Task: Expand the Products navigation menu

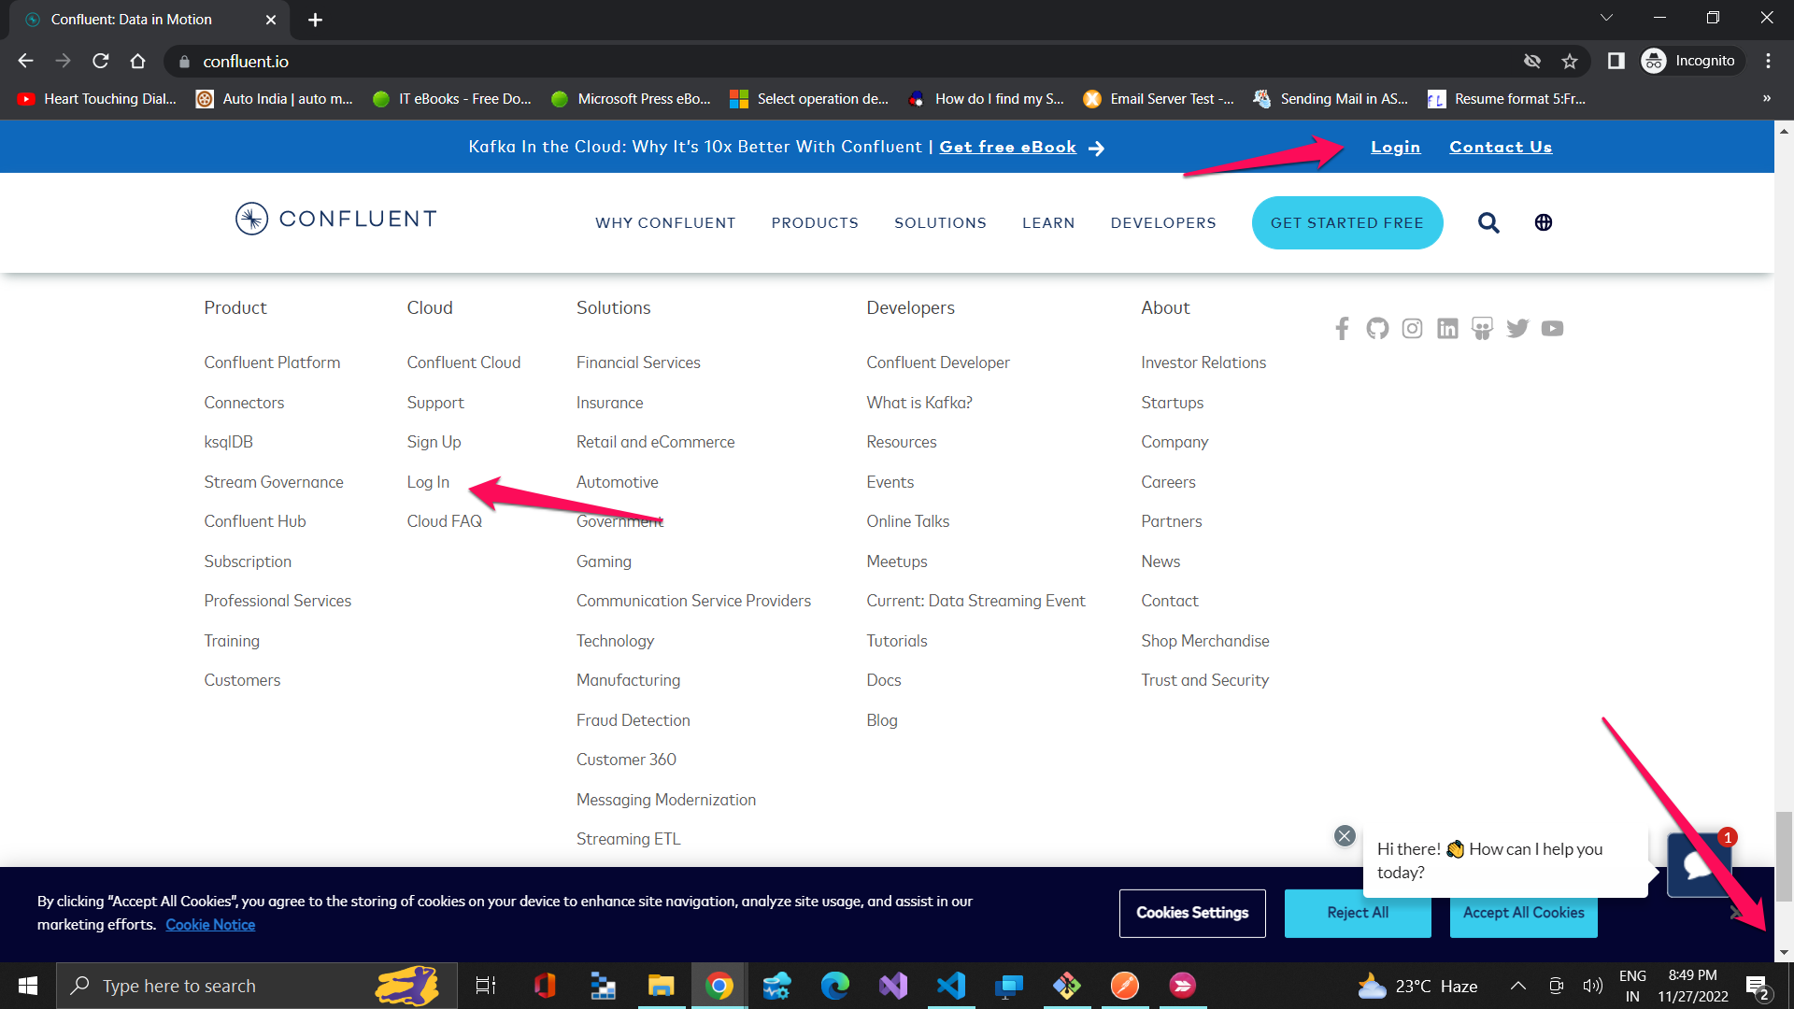Action: (815, 223)
